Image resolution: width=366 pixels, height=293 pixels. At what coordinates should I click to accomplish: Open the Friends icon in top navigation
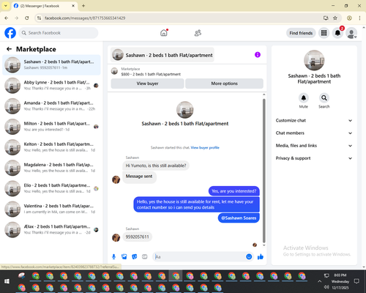click(x=198, y=33)
